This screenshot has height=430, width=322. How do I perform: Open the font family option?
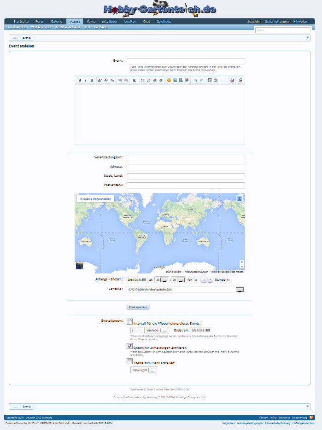(112, 81)
